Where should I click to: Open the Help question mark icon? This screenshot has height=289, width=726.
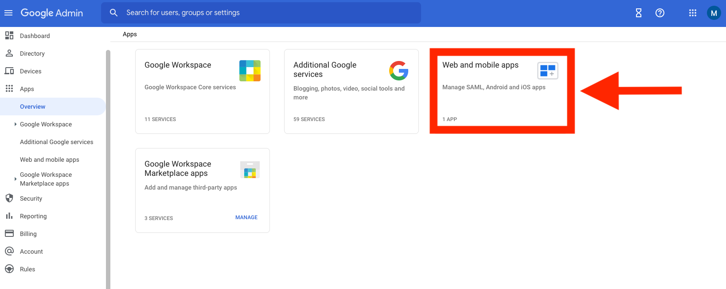coord(660,13)
